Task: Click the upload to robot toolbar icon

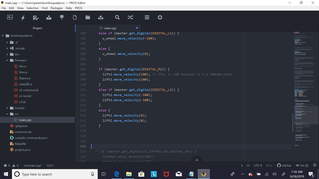Action: click(x=49, y=18)
